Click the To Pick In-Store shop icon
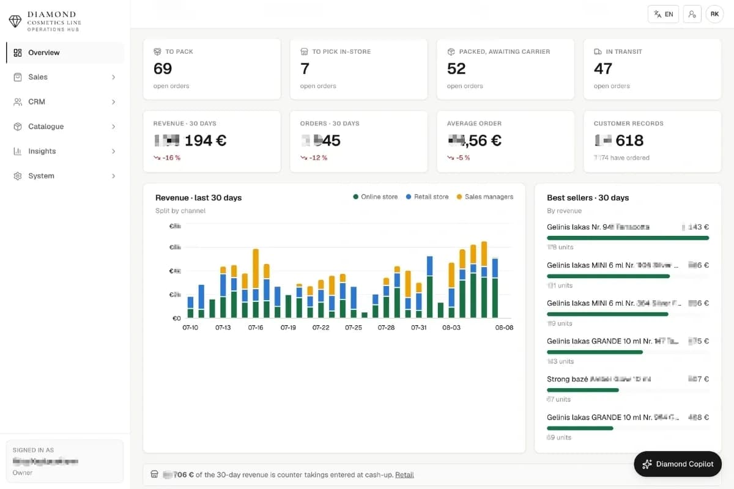Viewport: 734px width, 489px height. point(304,52)
